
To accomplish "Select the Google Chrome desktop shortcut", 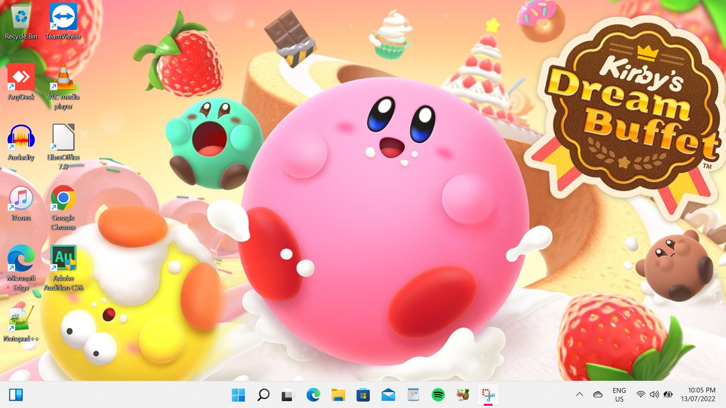I will (x=63, y=208).
